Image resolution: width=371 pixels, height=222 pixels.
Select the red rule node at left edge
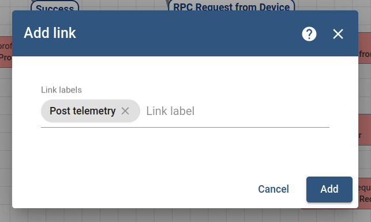pyautogui.click(x=6, y=52)
